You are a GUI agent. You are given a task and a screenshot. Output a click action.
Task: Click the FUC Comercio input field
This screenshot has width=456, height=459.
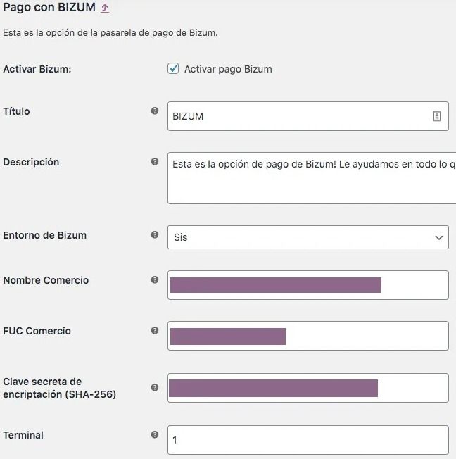pos(308,336)
